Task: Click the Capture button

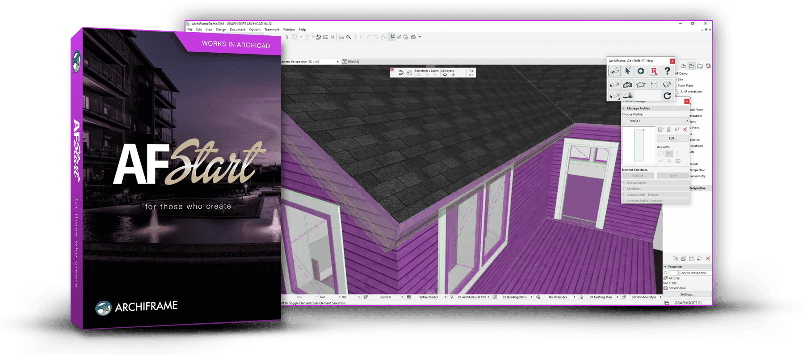Action: (x=638, y=176)
